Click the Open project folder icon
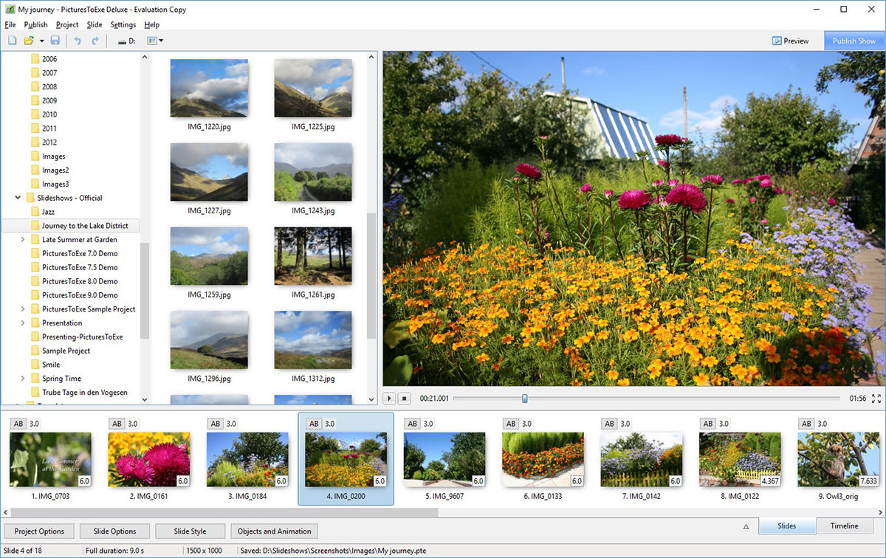Screen dimensions: 886x558 (x=29, y=41)
